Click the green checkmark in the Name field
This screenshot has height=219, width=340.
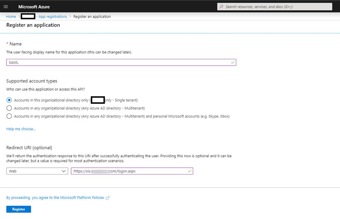[233, 62]
